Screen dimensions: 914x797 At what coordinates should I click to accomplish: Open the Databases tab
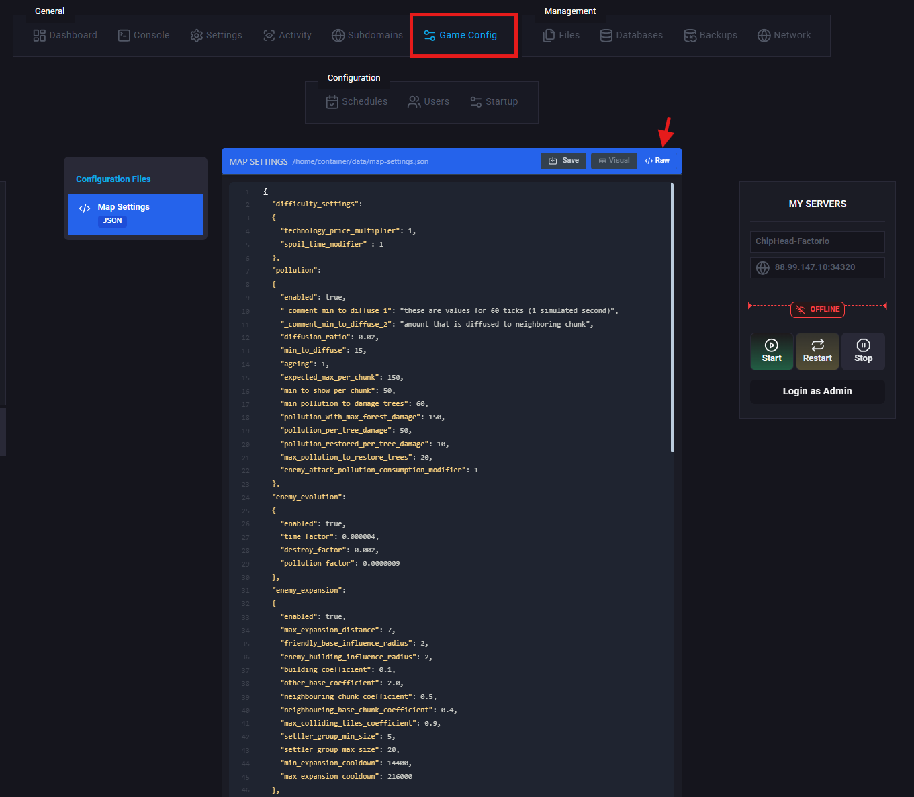(x=631, y=35)
